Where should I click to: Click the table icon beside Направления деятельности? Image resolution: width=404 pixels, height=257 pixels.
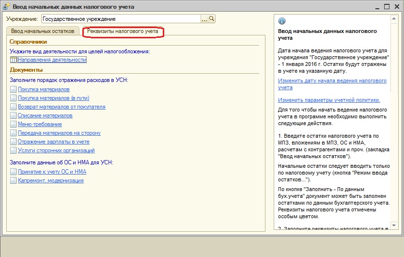click(13, 60)
